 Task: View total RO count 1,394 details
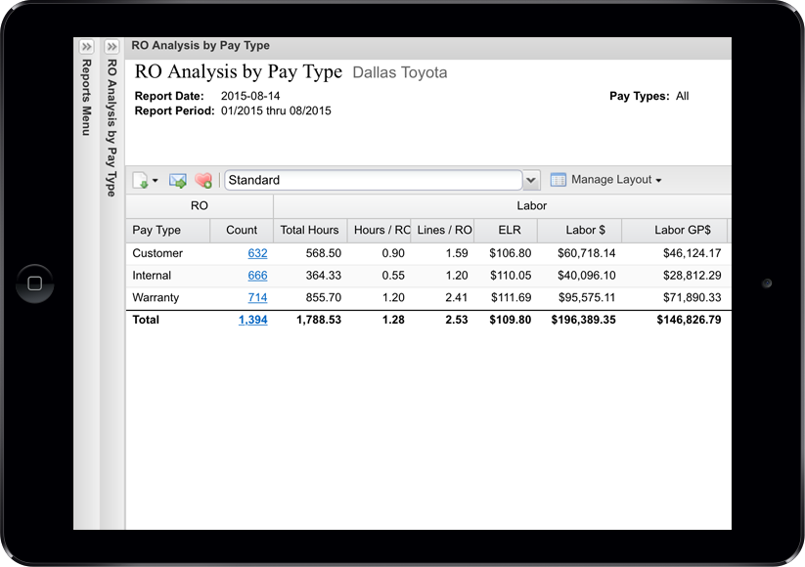(252, 320)
